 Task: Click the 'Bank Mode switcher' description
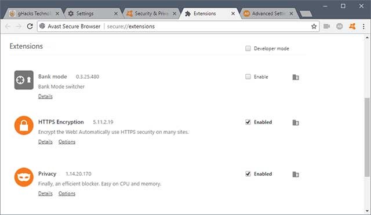[61, 86]
